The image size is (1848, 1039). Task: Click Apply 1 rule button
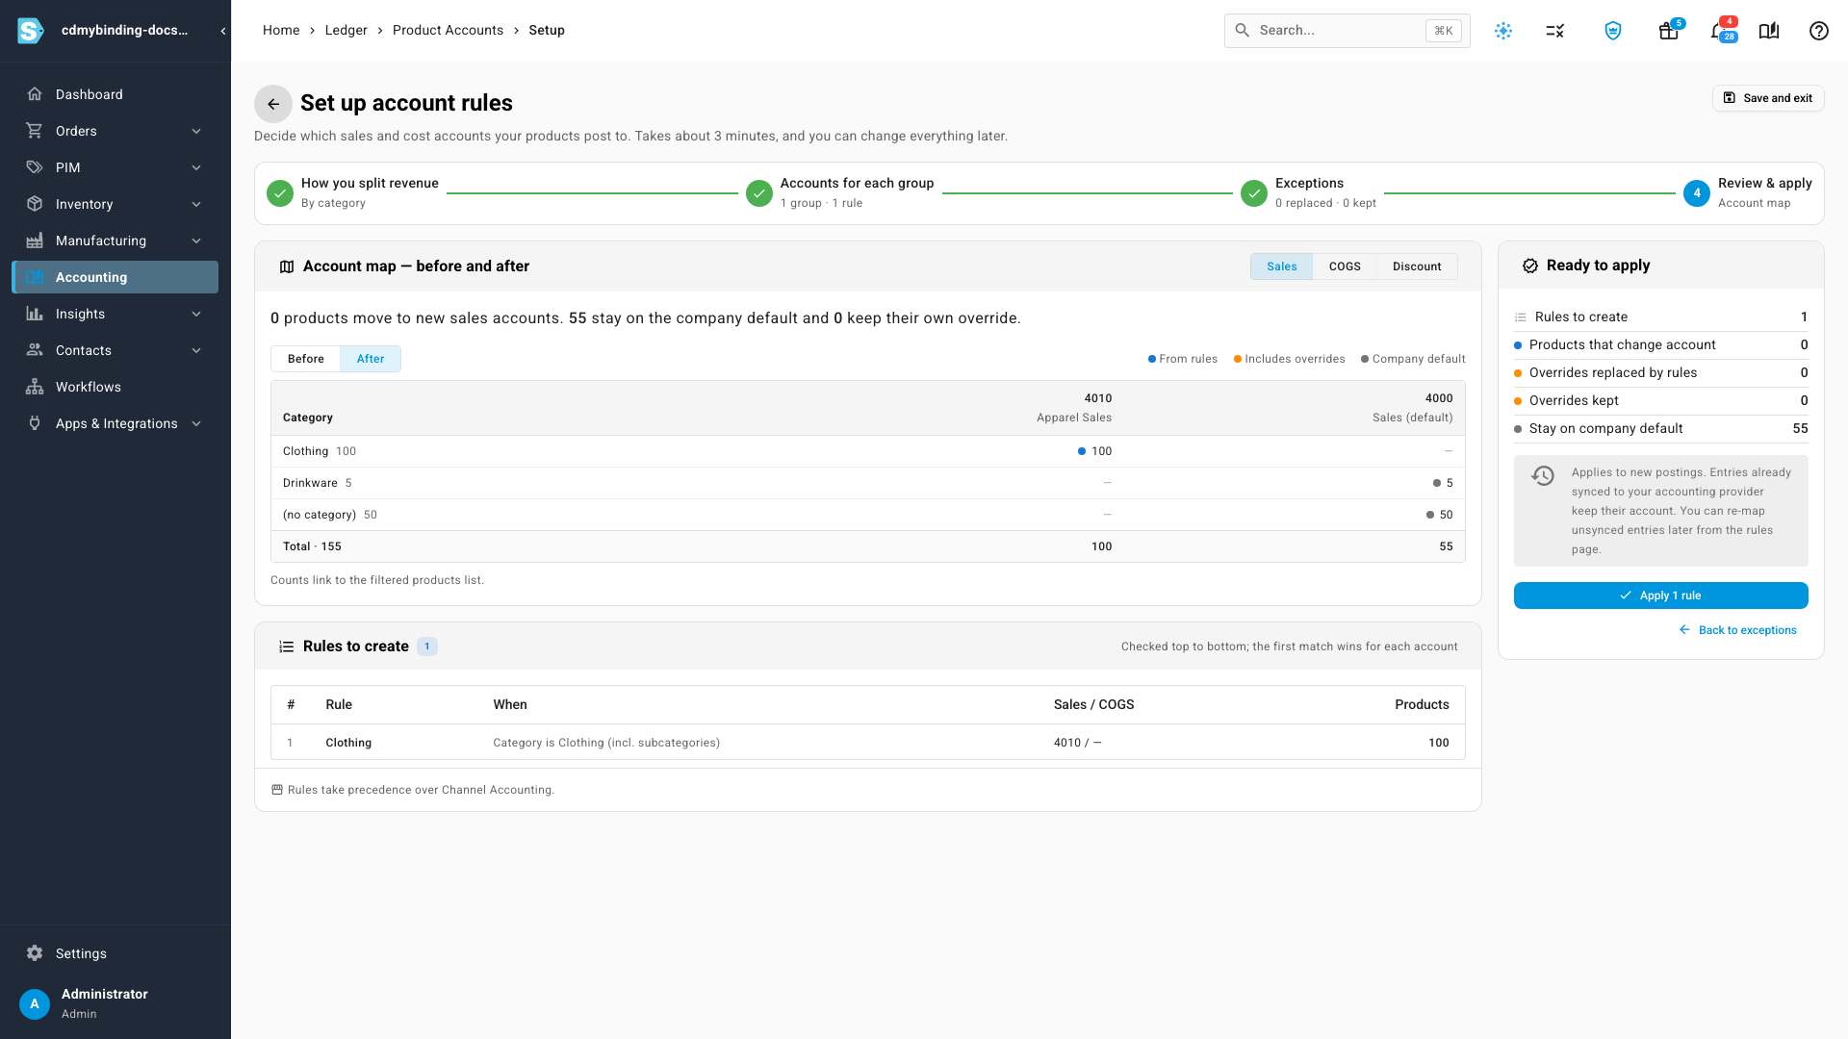coord(1660,596)
